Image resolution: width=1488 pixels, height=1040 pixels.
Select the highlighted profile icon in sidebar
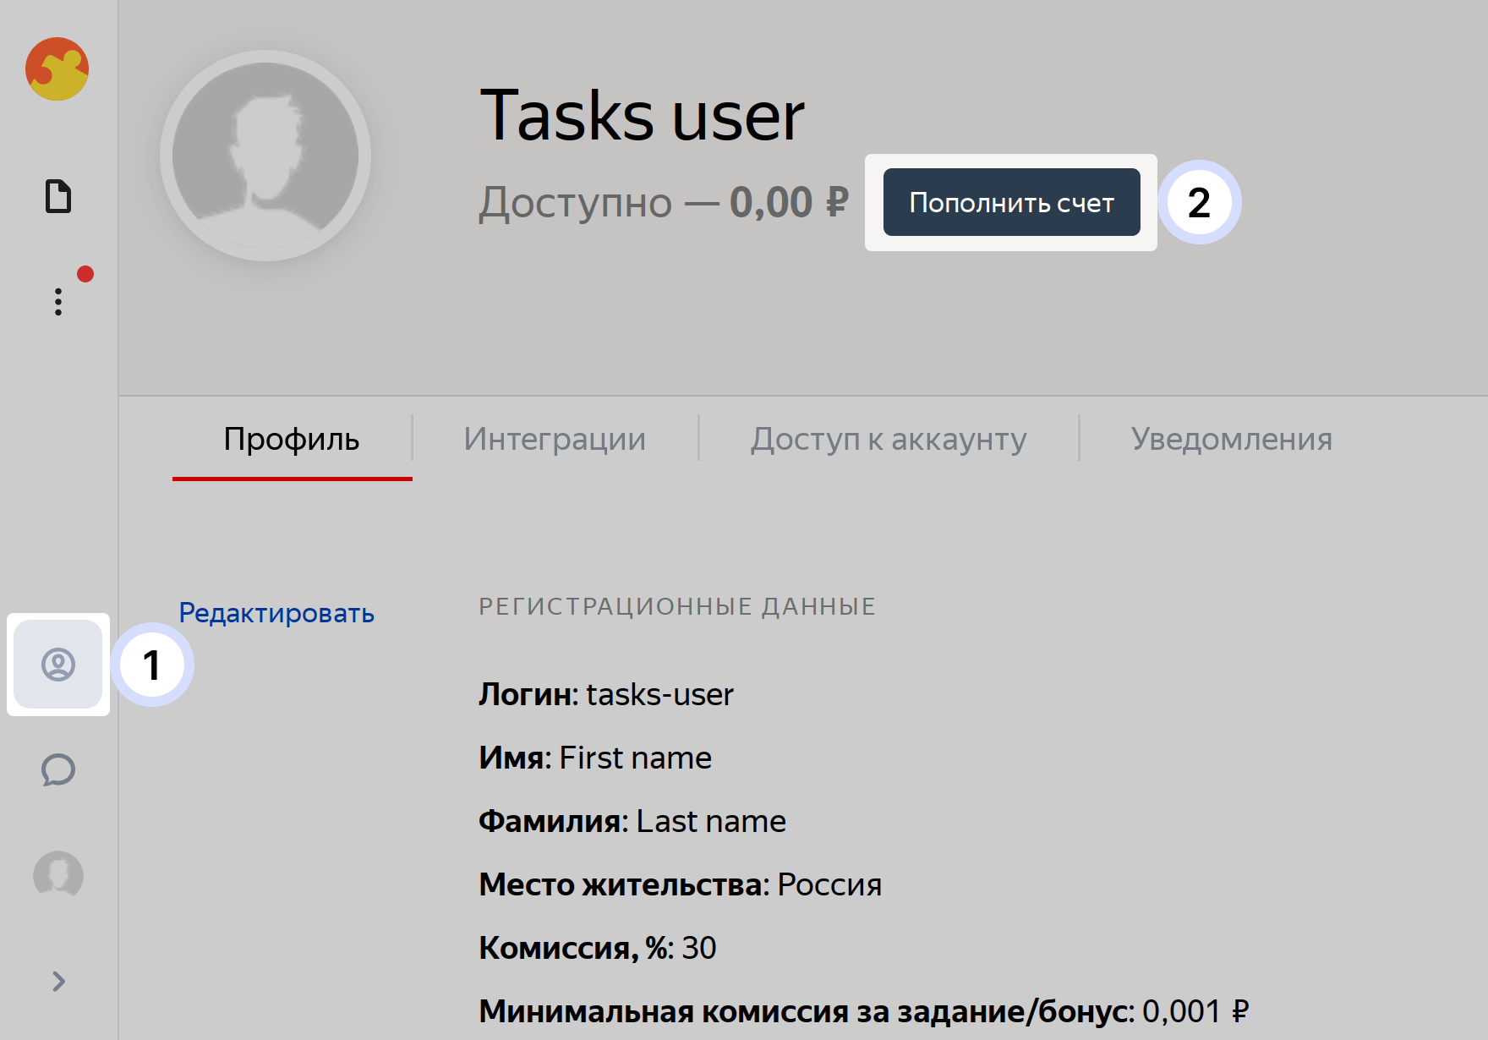point(57,666)
